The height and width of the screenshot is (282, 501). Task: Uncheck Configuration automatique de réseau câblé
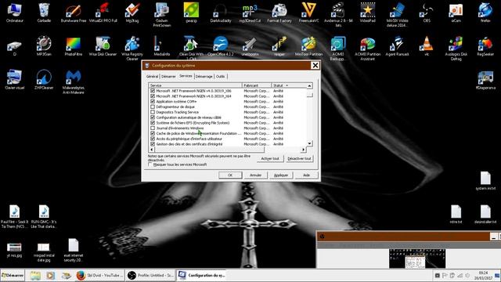tap(153, 117)
